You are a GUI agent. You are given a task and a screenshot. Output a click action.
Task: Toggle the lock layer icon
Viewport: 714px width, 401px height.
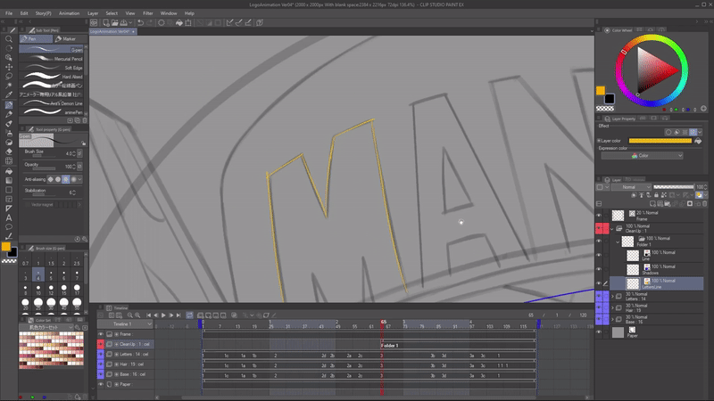(x=656, y=195)
